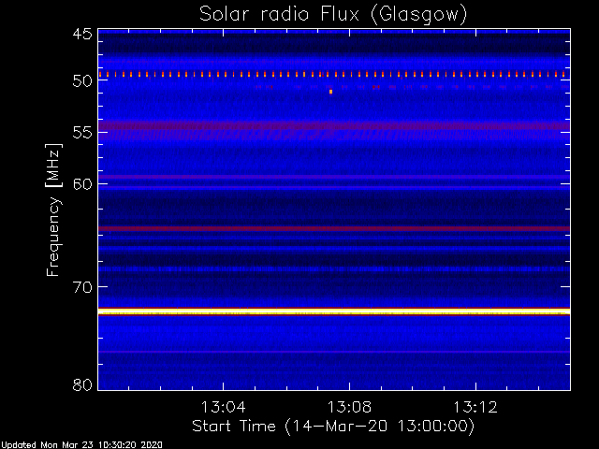Click the '55' frequency tick label

click(x=82, y=133)
